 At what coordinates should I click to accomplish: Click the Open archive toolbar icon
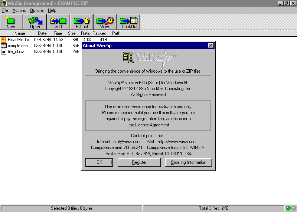click(35, 22)
